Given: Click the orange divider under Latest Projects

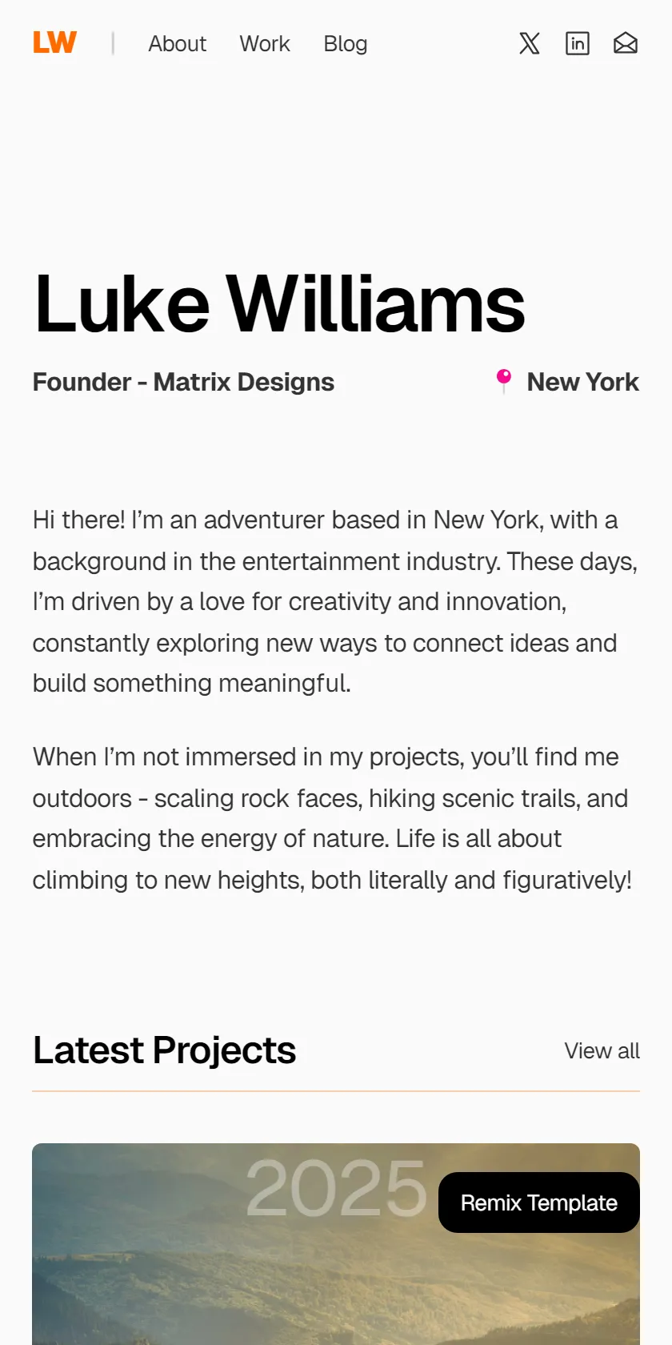Looking at the screenshot, I should click(x=336, y=1091).
